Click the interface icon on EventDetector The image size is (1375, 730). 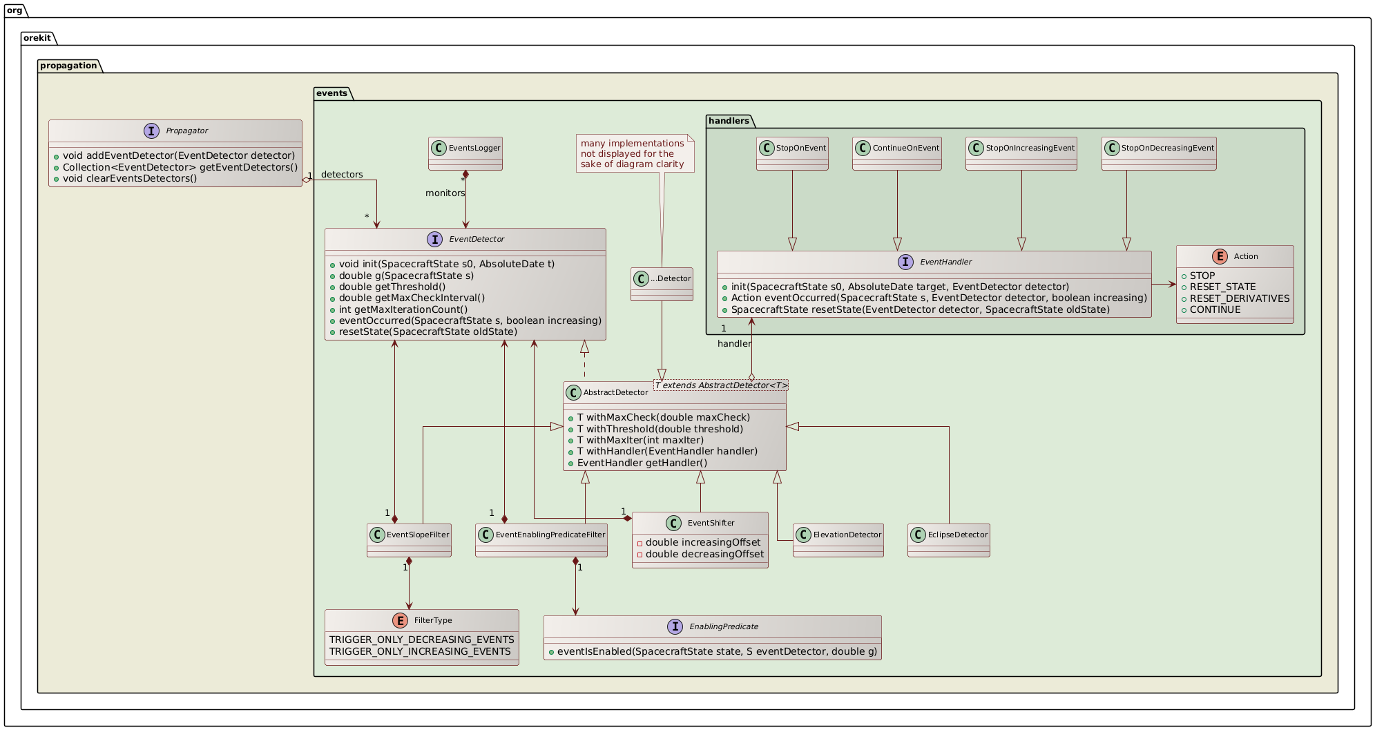pyautogui.click(x=434, y=239)
